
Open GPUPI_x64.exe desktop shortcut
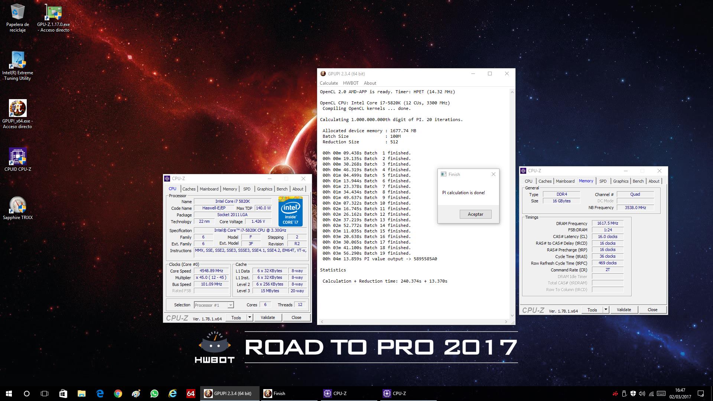click(17, 114)
